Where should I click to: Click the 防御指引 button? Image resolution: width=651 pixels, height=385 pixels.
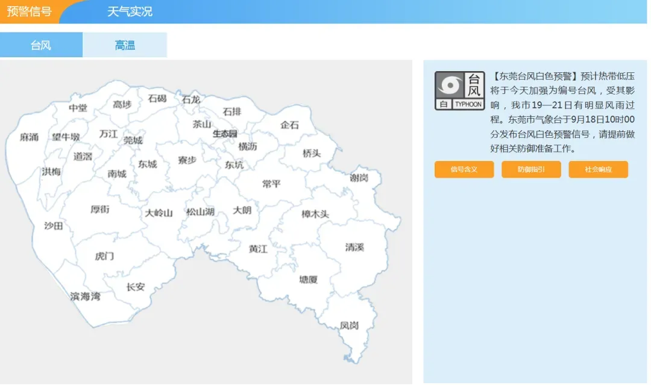pyautogui.click(x=531, y=169)
